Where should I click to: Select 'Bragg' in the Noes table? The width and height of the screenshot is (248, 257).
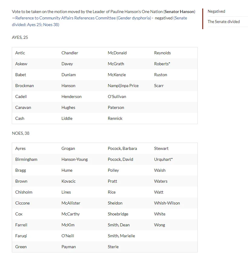point(21,170)
